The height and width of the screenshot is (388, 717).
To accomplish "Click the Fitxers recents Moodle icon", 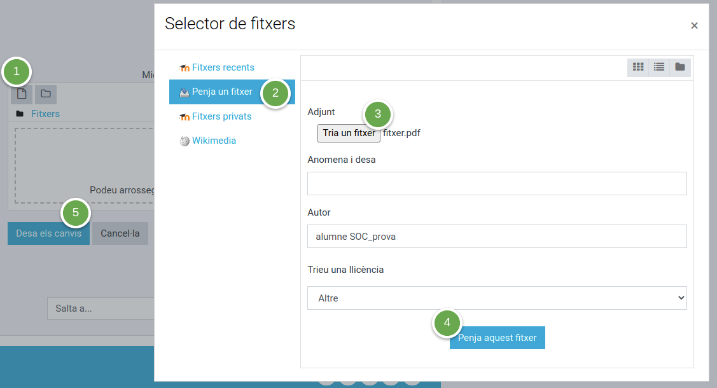I will 184,67.
